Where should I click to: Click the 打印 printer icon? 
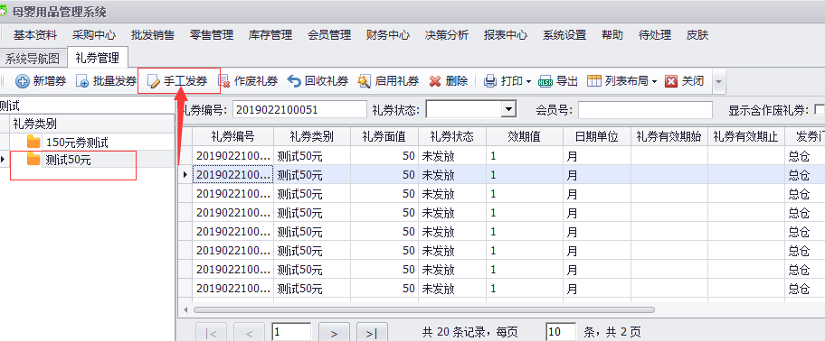490,81
